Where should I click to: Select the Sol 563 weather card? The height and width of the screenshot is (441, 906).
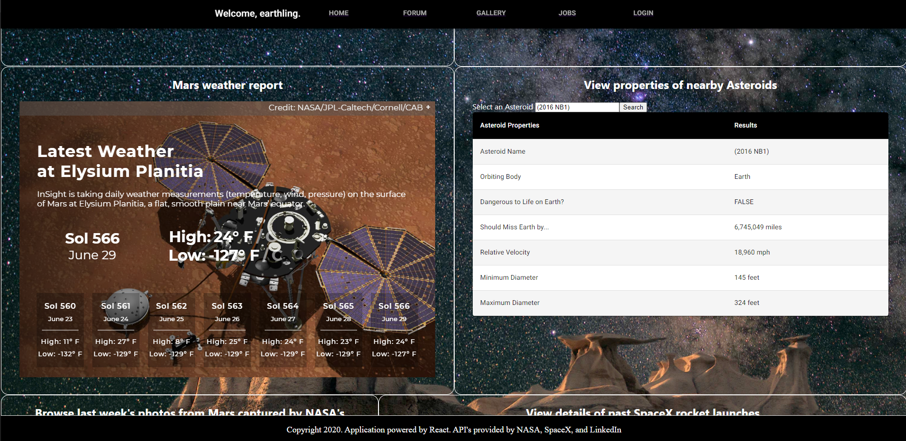(227, 330)
